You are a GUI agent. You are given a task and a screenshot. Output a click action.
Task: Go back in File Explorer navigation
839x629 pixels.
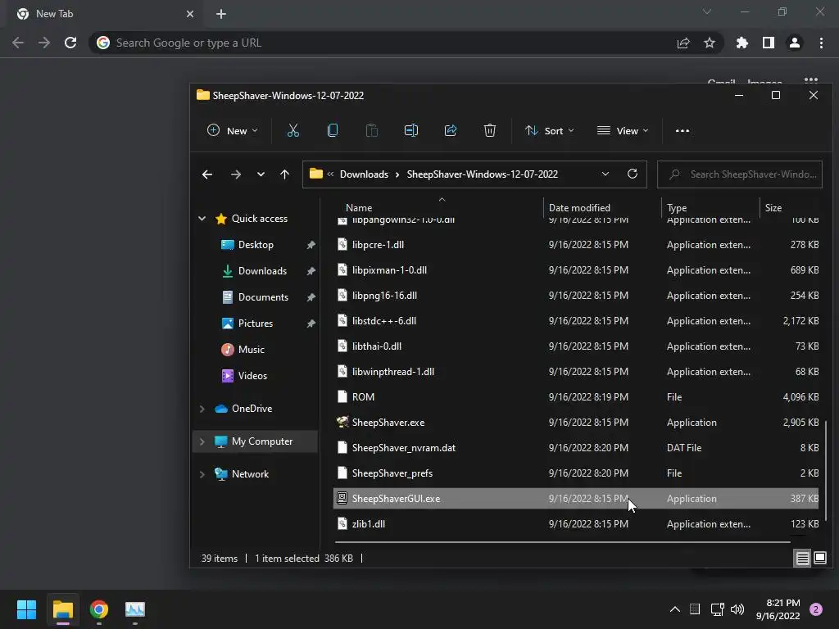coord(207,174)
